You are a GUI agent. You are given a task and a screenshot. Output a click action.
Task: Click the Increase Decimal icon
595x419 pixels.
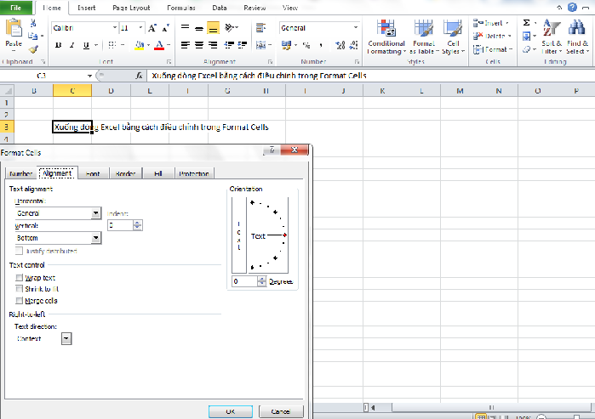coord(340,45)
